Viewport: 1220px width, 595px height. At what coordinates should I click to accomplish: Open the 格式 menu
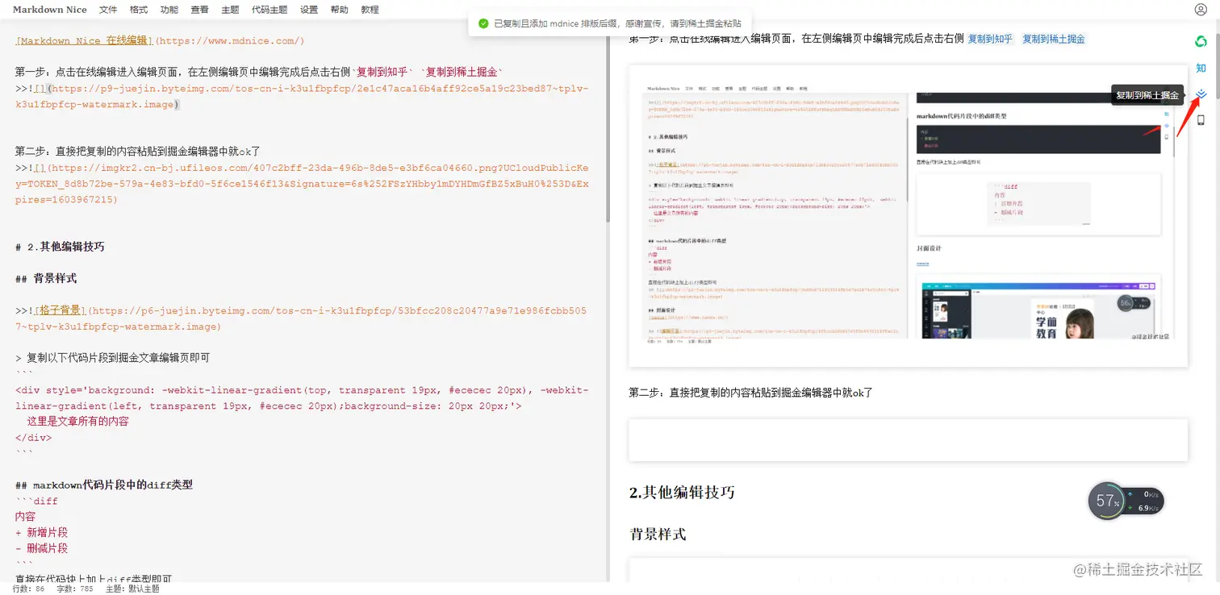[139, 10]
